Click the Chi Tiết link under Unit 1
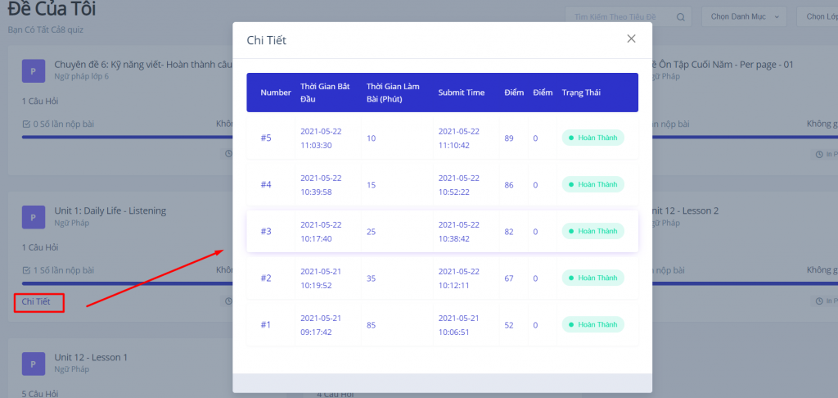 coord(36,301)
